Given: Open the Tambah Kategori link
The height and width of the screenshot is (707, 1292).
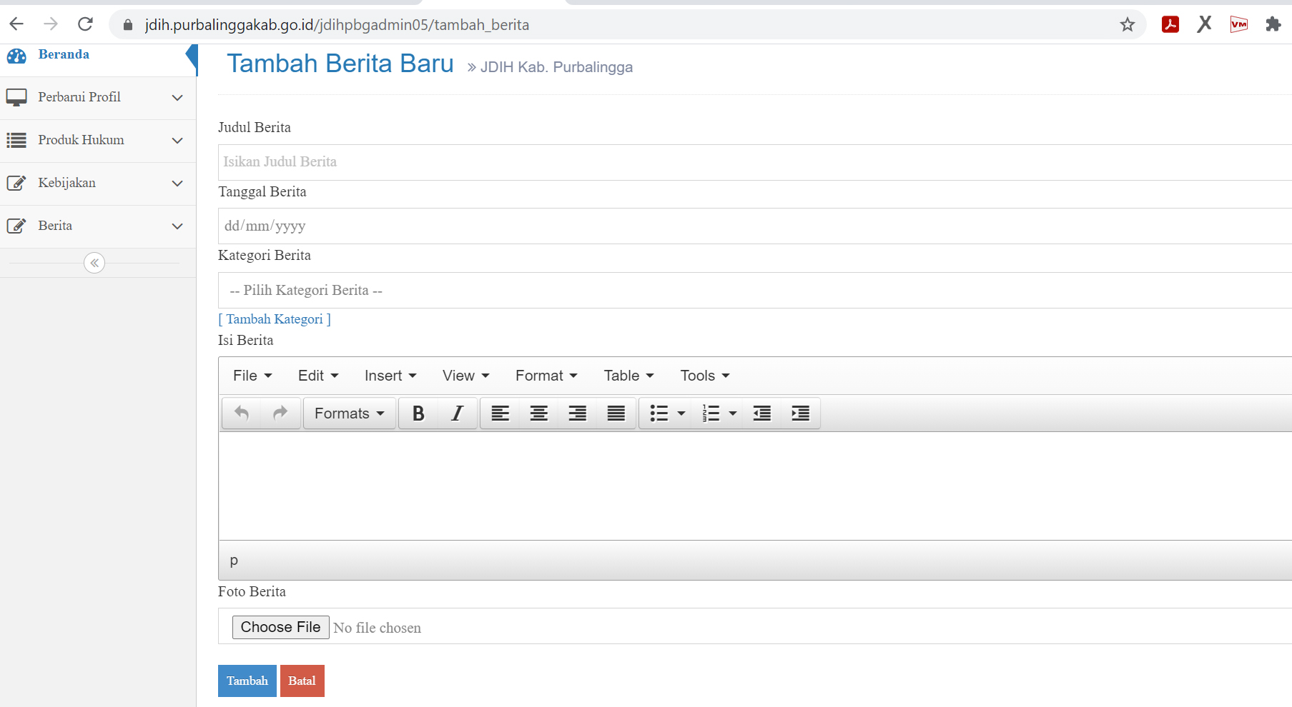Looking at the screenshot, I should pyautogui.click(x=275, y=319).
